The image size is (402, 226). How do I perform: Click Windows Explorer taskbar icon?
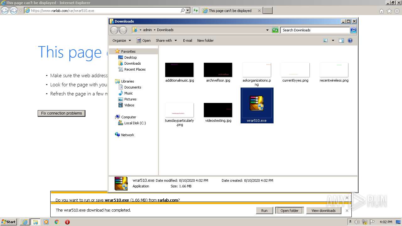tap(35, 222)
